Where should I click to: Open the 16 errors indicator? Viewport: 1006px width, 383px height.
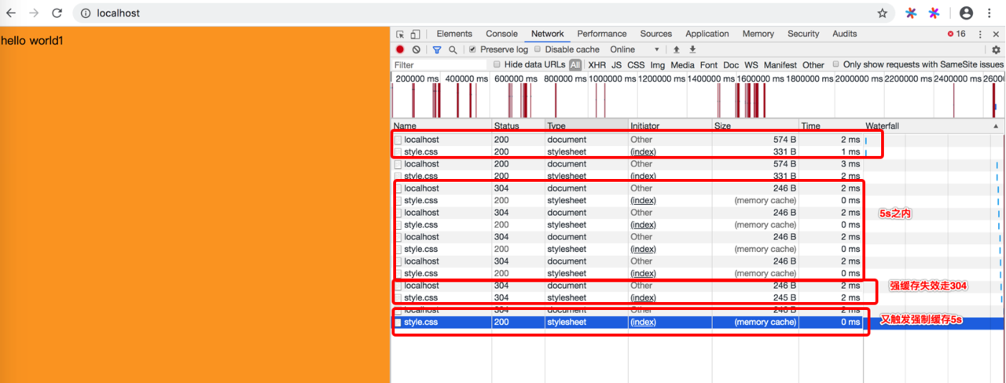point(956,35)
